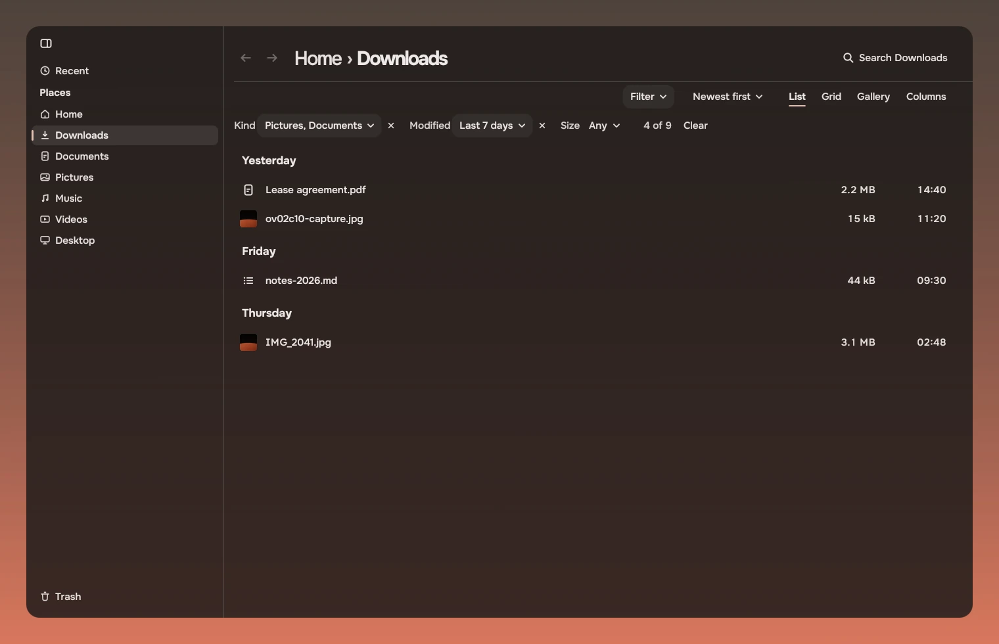Click the list icon beside notes-2026.md
The width and height of the screenshot is (999, 644).
(x=248, y=281)
